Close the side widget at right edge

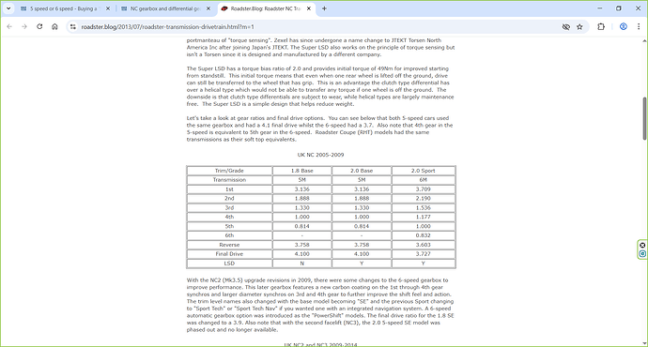tap(642, 245)
